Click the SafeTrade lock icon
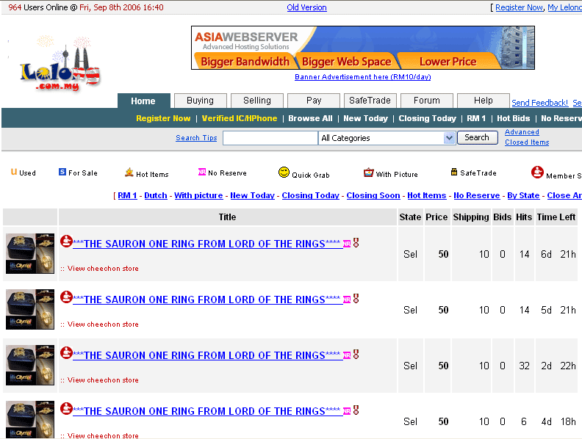Image resolution: width=582 pixels, height=439 pixels. coord(454,173)
